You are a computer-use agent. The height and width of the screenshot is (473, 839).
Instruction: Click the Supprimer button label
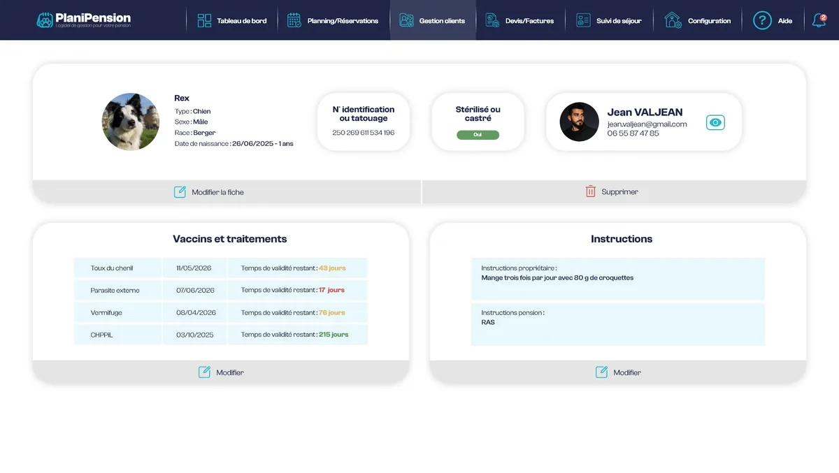(620, 192)
